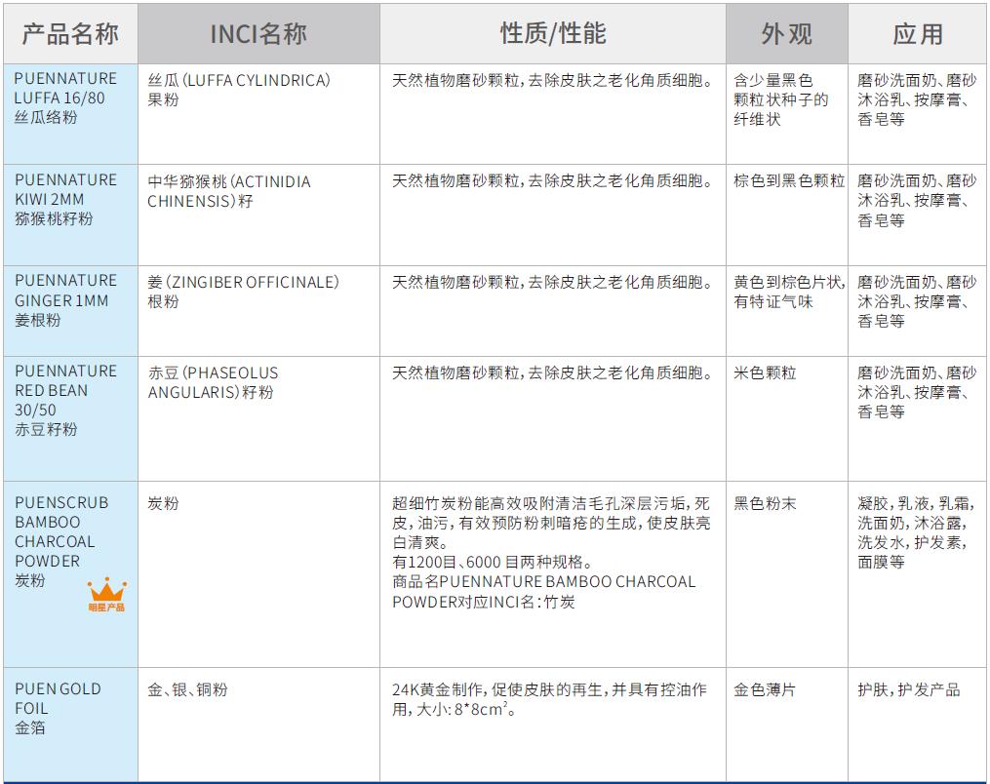
Task: Click the 外观 column header
Action: pos(787,33)
